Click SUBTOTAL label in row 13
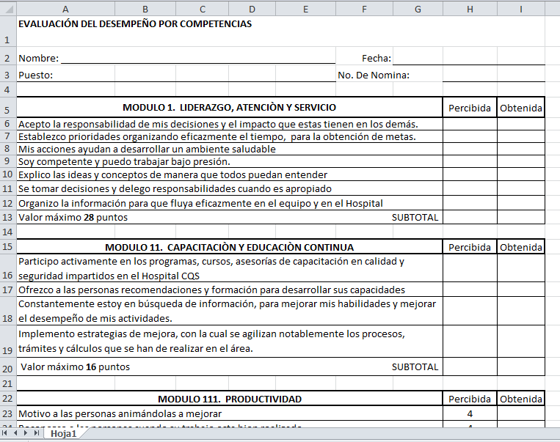Screen dimensions: 560x442 415,217
